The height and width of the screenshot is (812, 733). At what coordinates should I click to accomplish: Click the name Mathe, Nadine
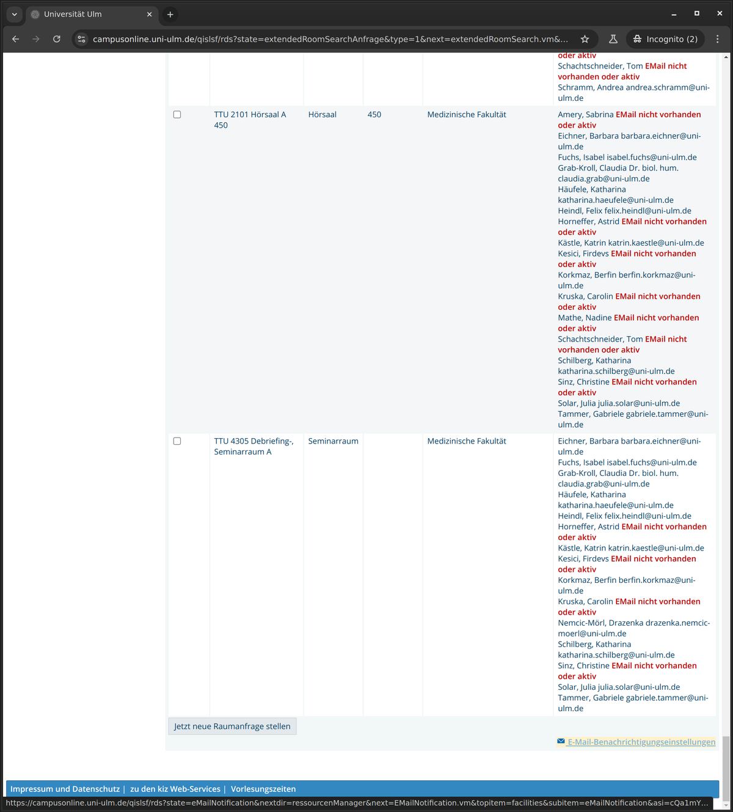(585, 318)
